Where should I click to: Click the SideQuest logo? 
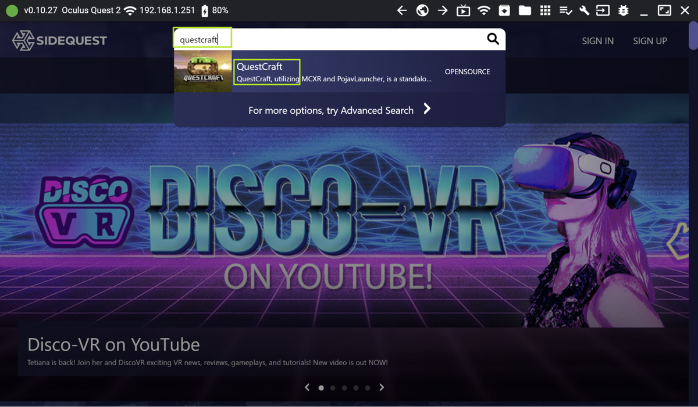[59, 40]
